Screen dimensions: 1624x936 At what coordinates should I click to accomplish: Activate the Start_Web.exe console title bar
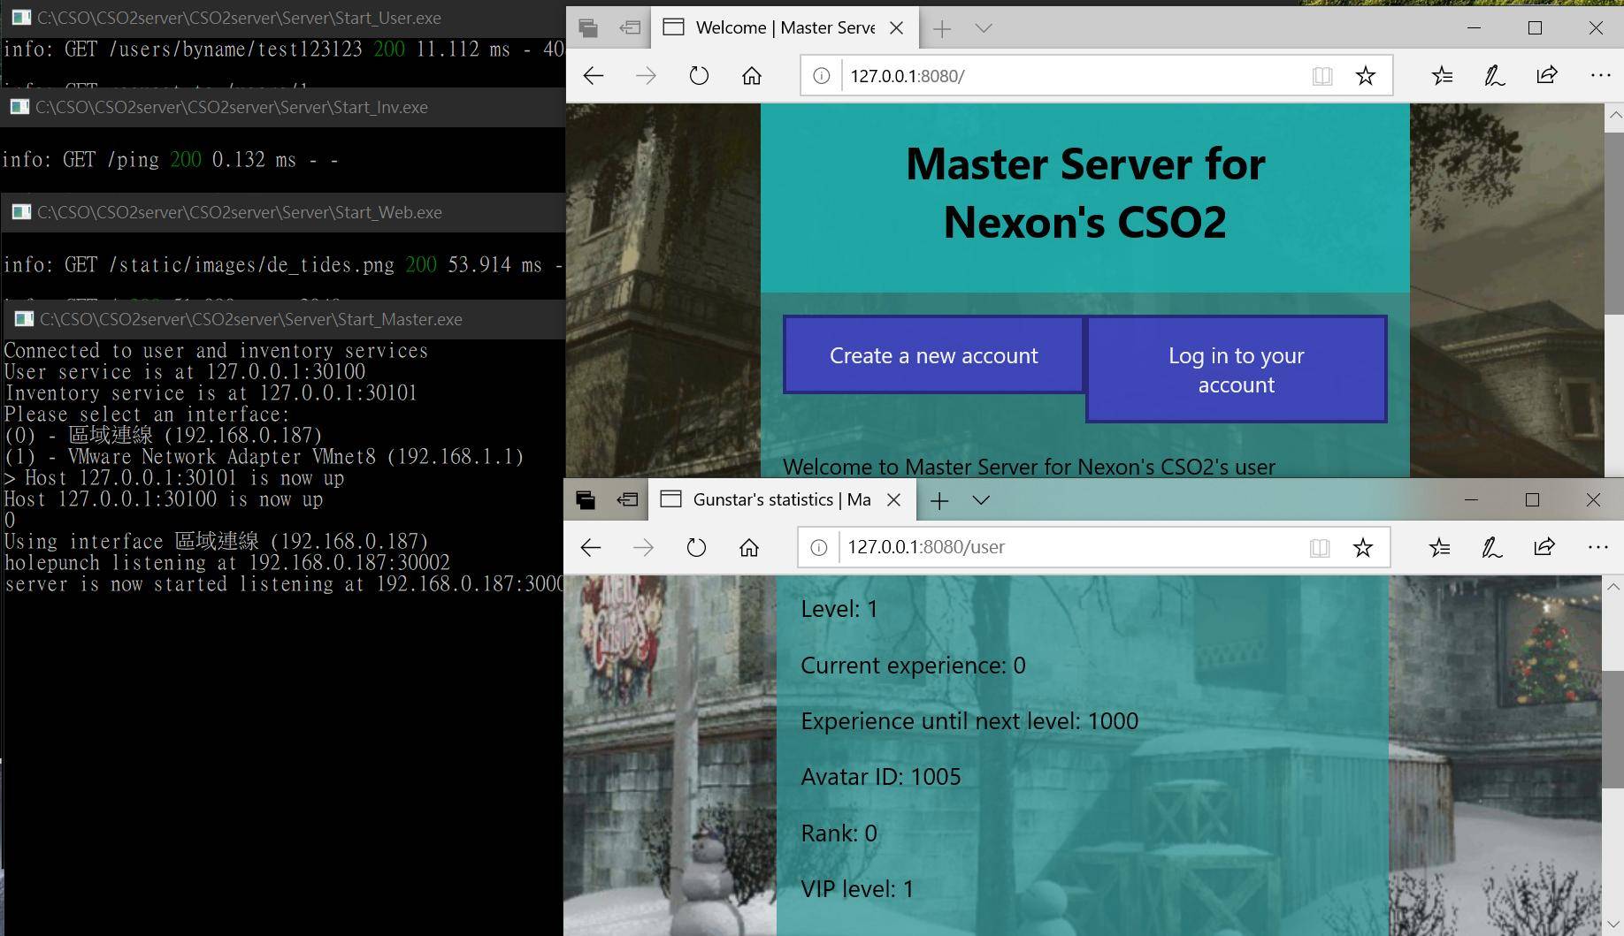[x=283, y=212]
